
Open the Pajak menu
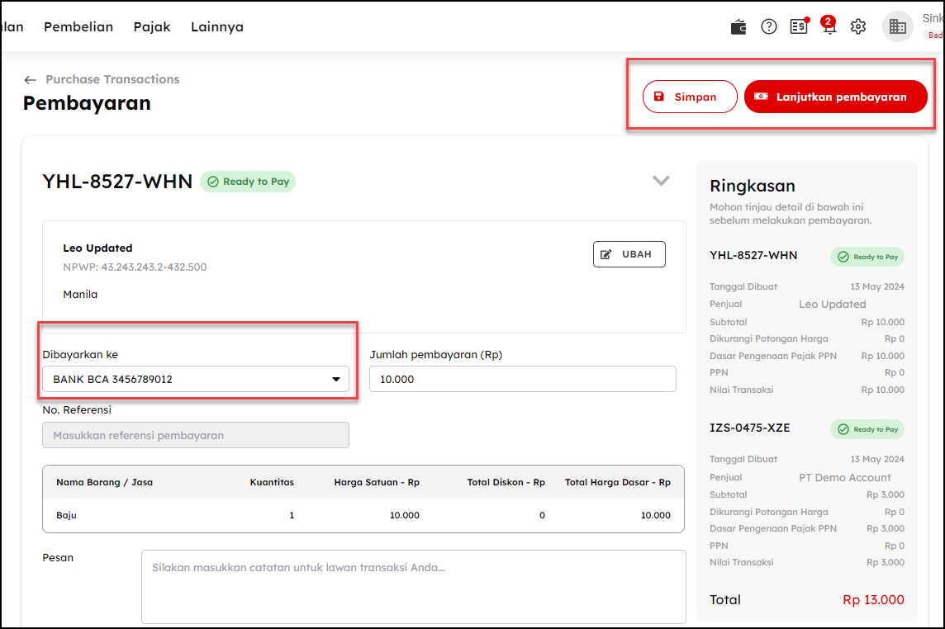(x=152, y=26)
